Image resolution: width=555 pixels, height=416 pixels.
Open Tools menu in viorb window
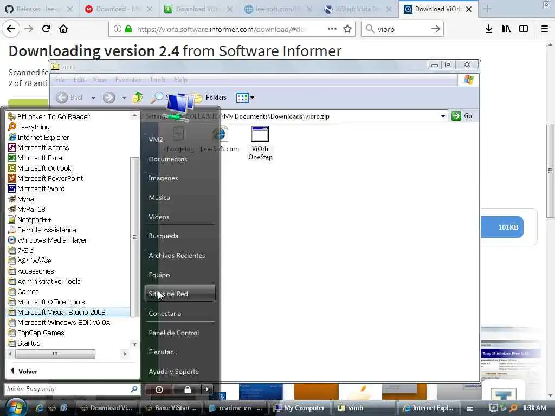(x=157, y=80)
